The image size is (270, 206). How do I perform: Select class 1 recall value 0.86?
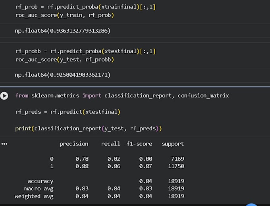[x=114, y=166]
